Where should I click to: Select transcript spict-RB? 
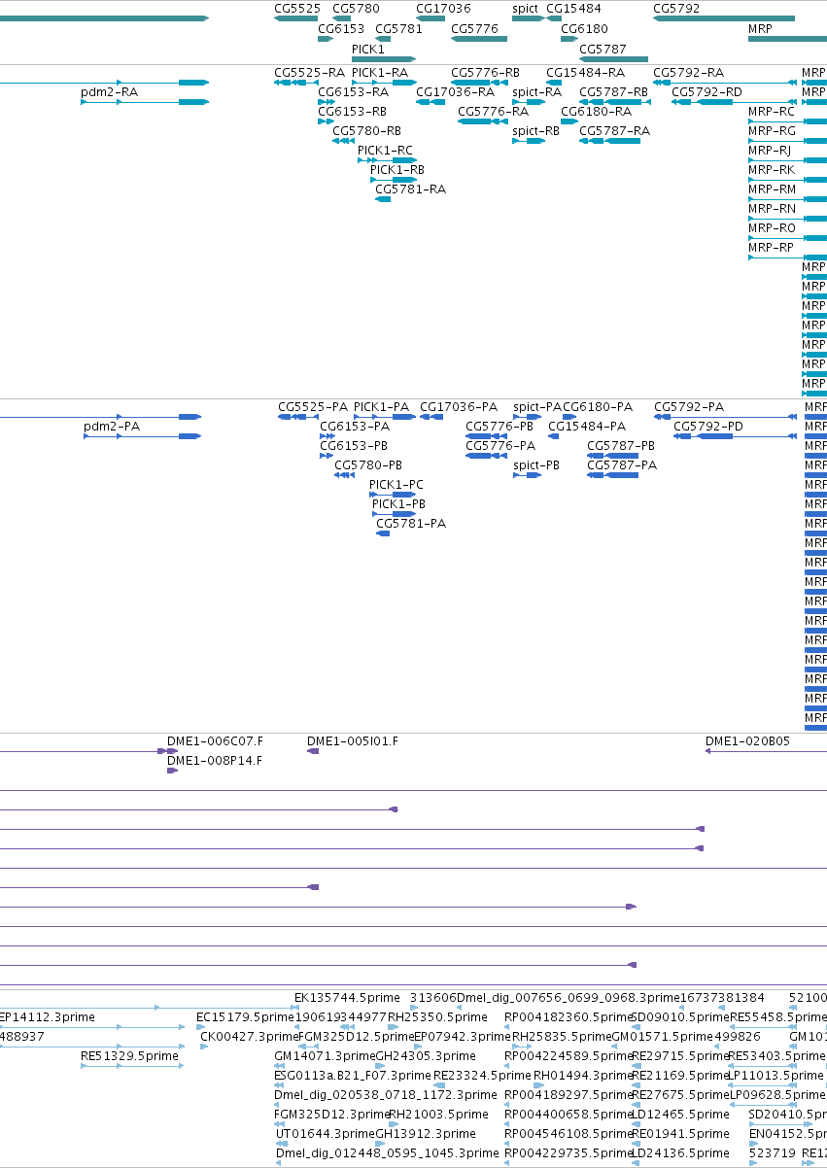535,131
